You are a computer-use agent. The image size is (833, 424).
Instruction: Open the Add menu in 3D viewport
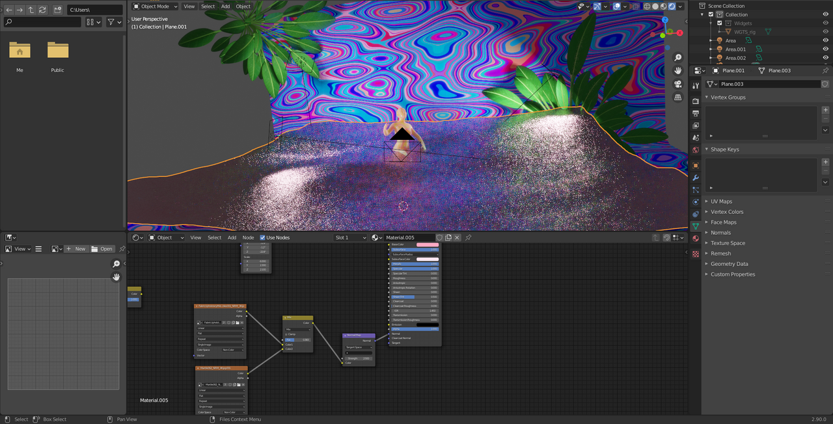[x=225, y=6]
